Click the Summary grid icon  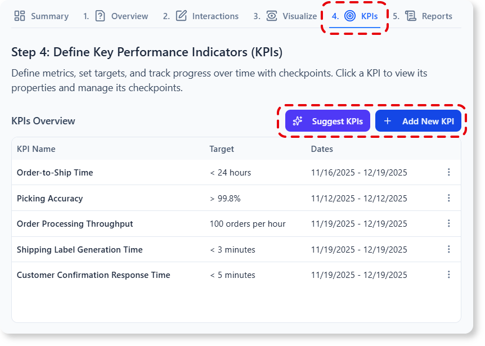(20, 16)
